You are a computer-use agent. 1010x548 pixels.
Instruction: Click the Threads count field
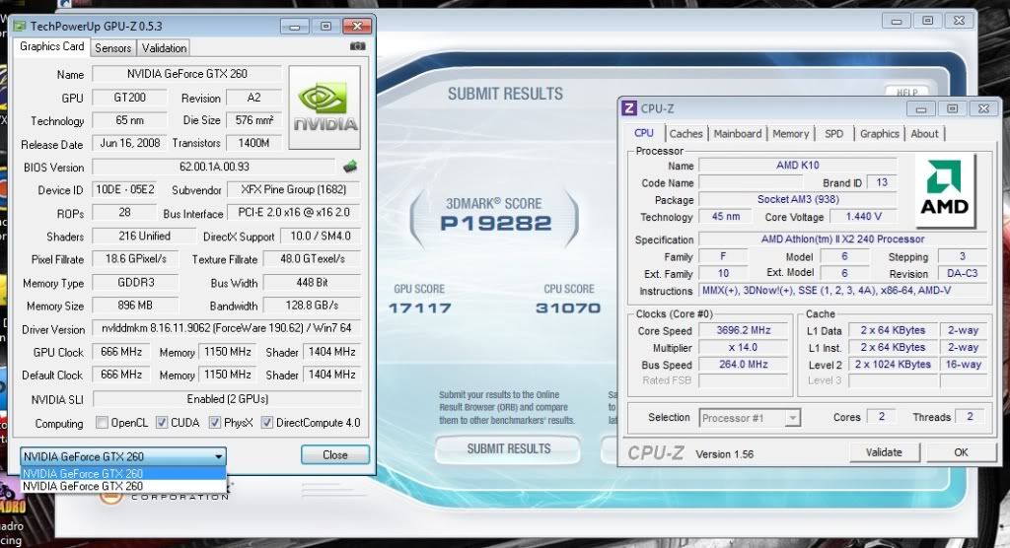(x=971, y=417)
